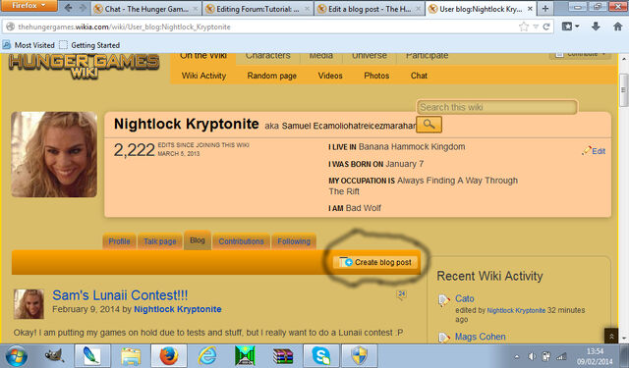Click the Hunger Games Wiki logo

point(84,66)
